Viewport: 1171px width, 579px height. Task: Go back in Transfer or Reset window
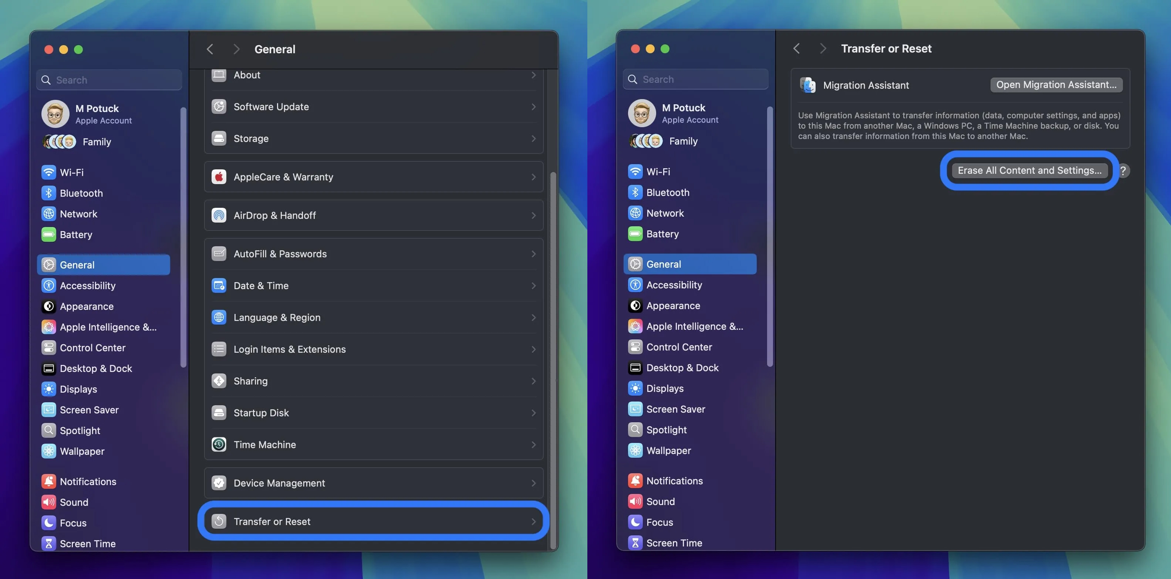796,48
